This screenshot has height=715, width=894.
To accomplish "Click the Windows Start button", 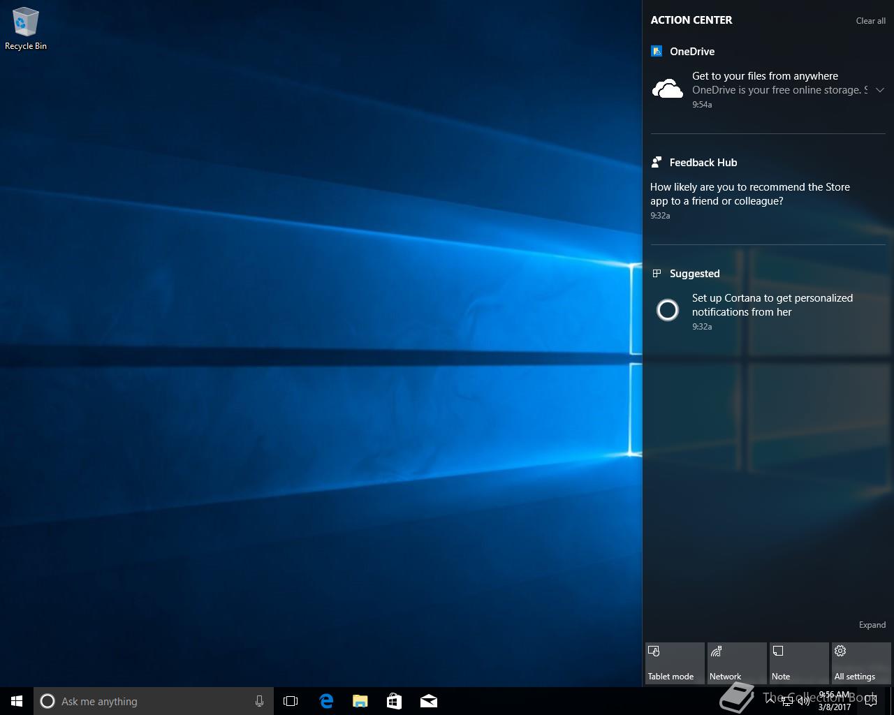I will coord(17,701).
